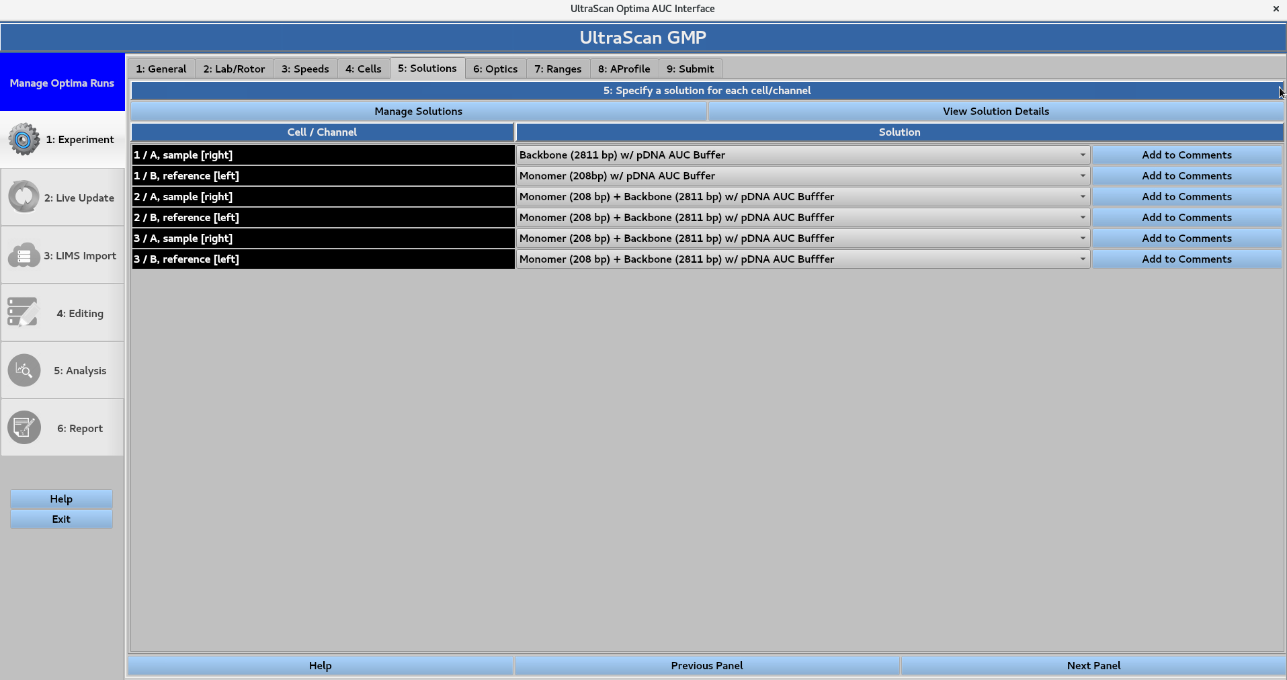Viewport: 1287px width, 680px height.
Task: Open Live Update via its sidebar icon
Action: coord(24,197)
